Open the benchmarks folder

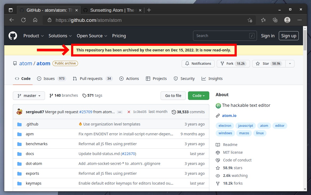point(37,144)
